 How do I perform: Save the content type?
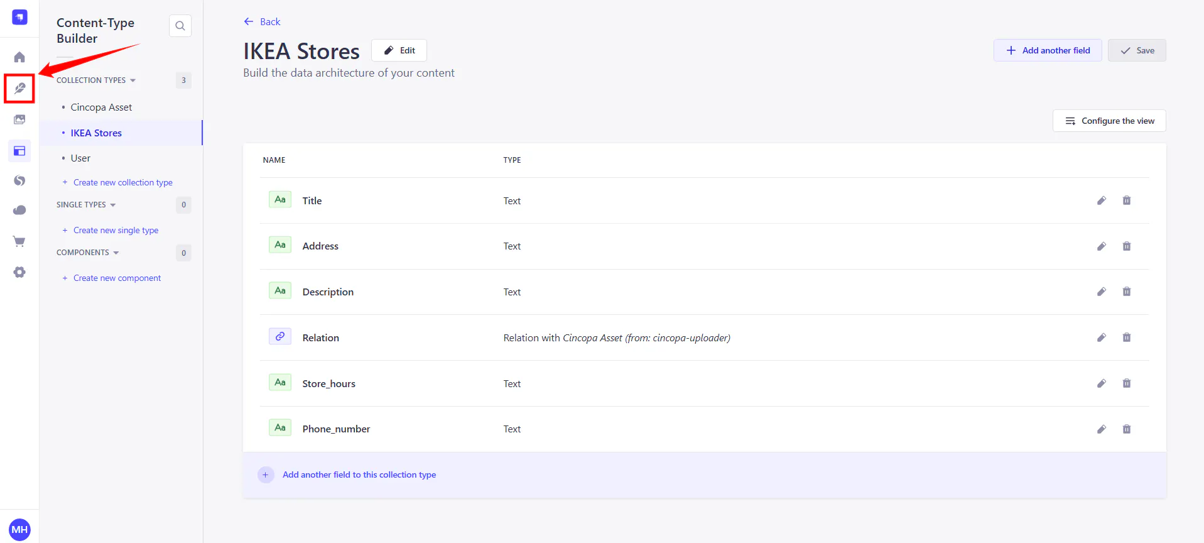pyautogui.click(x=1137, y=50)
